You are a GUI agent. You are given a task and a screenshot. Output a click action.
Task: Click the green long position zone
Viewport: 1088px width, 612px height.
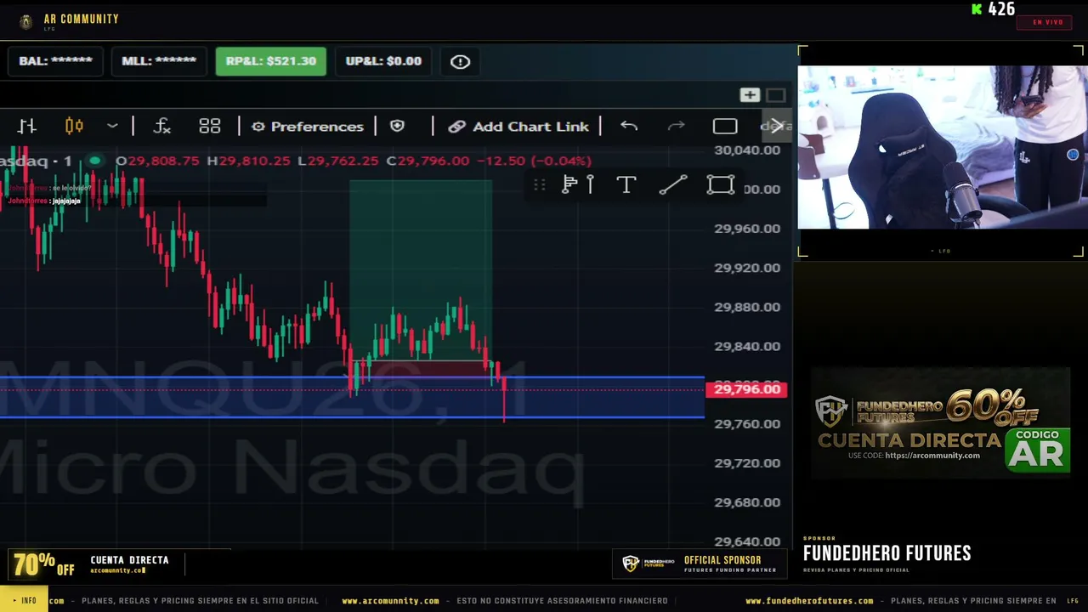[x=421, y=269]
